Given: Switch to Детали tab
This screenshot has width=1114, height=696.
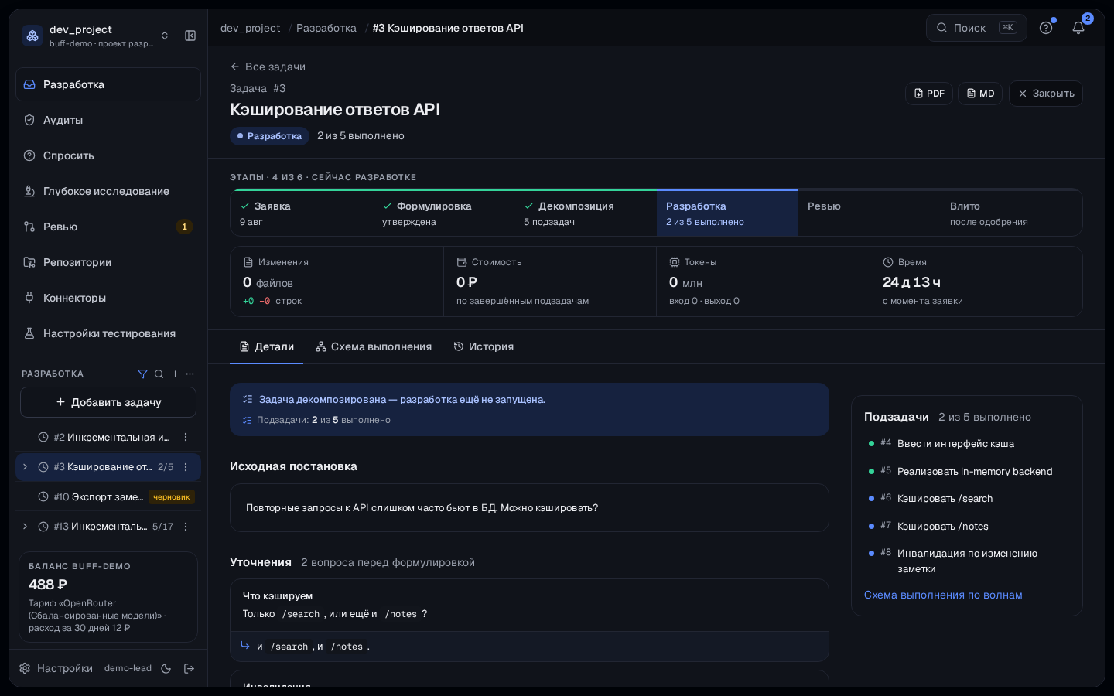Looking at the screenshot, I should click(267, 346).
